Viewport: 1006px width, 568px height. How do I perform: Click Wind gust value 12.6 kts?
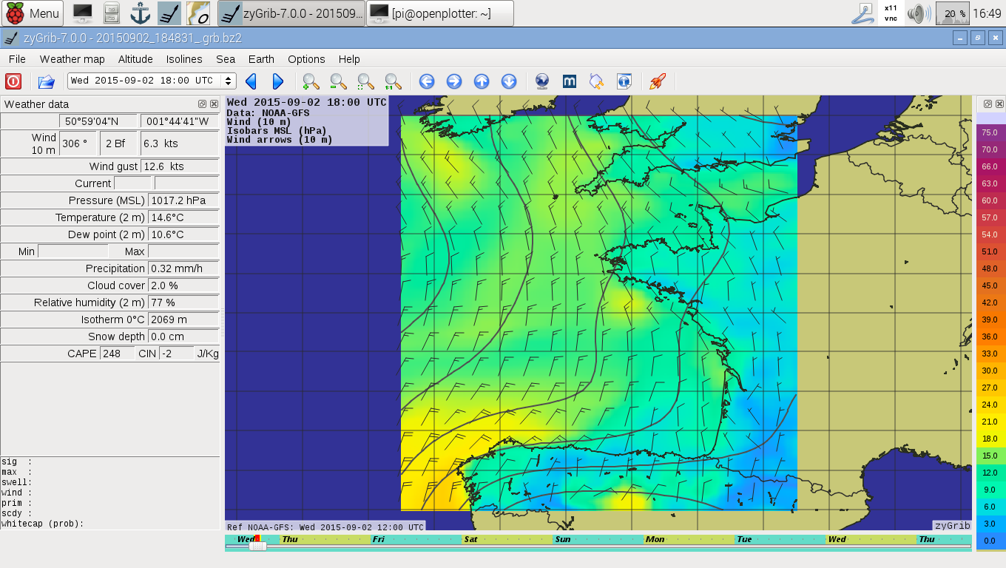(180, 166)
